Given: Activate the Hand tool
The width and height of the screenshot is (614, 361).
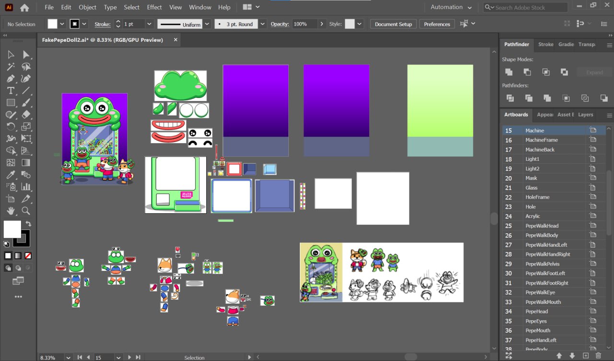Looking at the screenshot, I should 11,211.
